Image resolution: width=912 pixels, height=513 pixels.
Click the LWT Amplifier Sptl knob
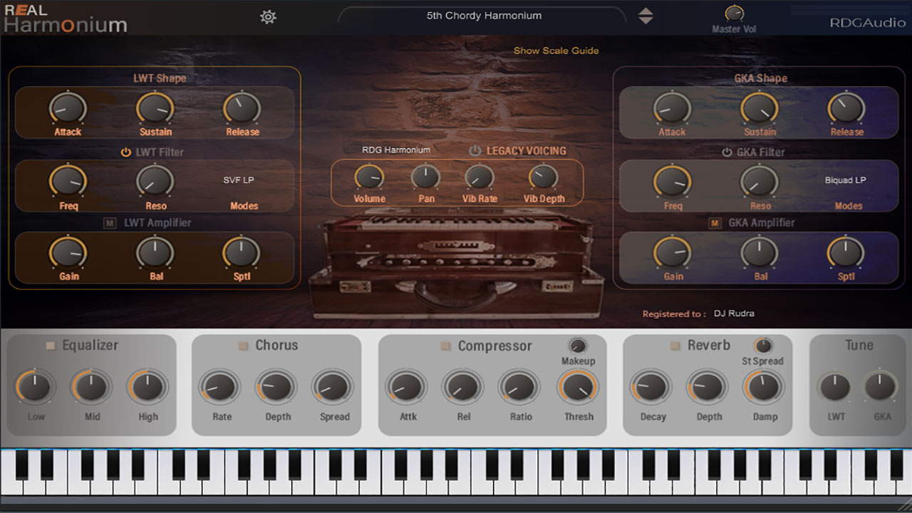(x=242, y=253)
